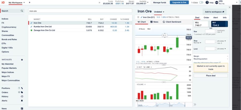Viewport: 241px width, 110px height.
Task: Click the chart timeline navigator strip
Action: tap(164, 105)
